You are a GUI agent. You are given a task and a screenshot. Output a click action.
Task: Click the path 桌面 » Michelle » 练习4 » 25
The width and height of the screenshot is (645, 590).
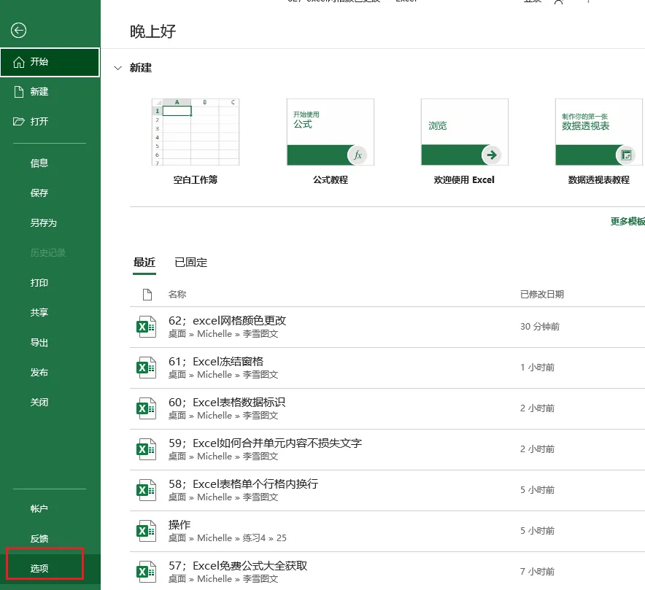pyautogui.click(x=228, y=538)
